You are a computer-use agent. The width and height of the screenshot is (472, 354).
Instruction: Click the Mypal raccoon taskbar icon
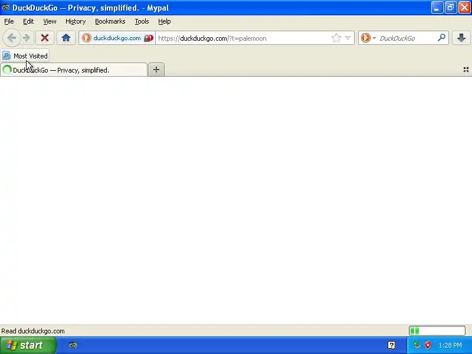click(x=73, y=345)
